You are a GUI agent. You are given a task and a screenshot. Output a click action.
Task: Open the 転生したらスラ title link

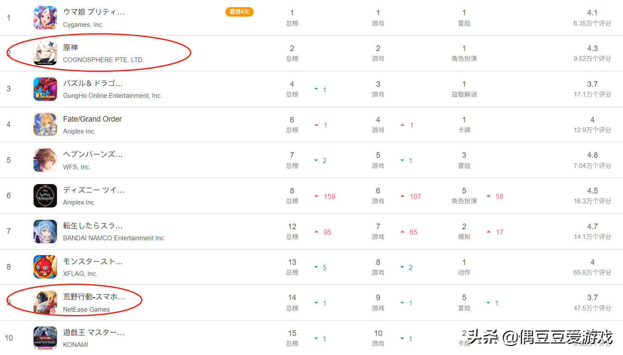(93, 226)
